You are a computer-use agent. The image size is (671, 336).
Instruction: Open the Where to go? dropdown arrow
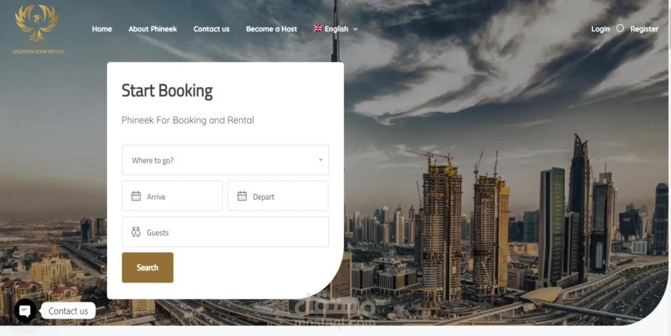point(320,161)
